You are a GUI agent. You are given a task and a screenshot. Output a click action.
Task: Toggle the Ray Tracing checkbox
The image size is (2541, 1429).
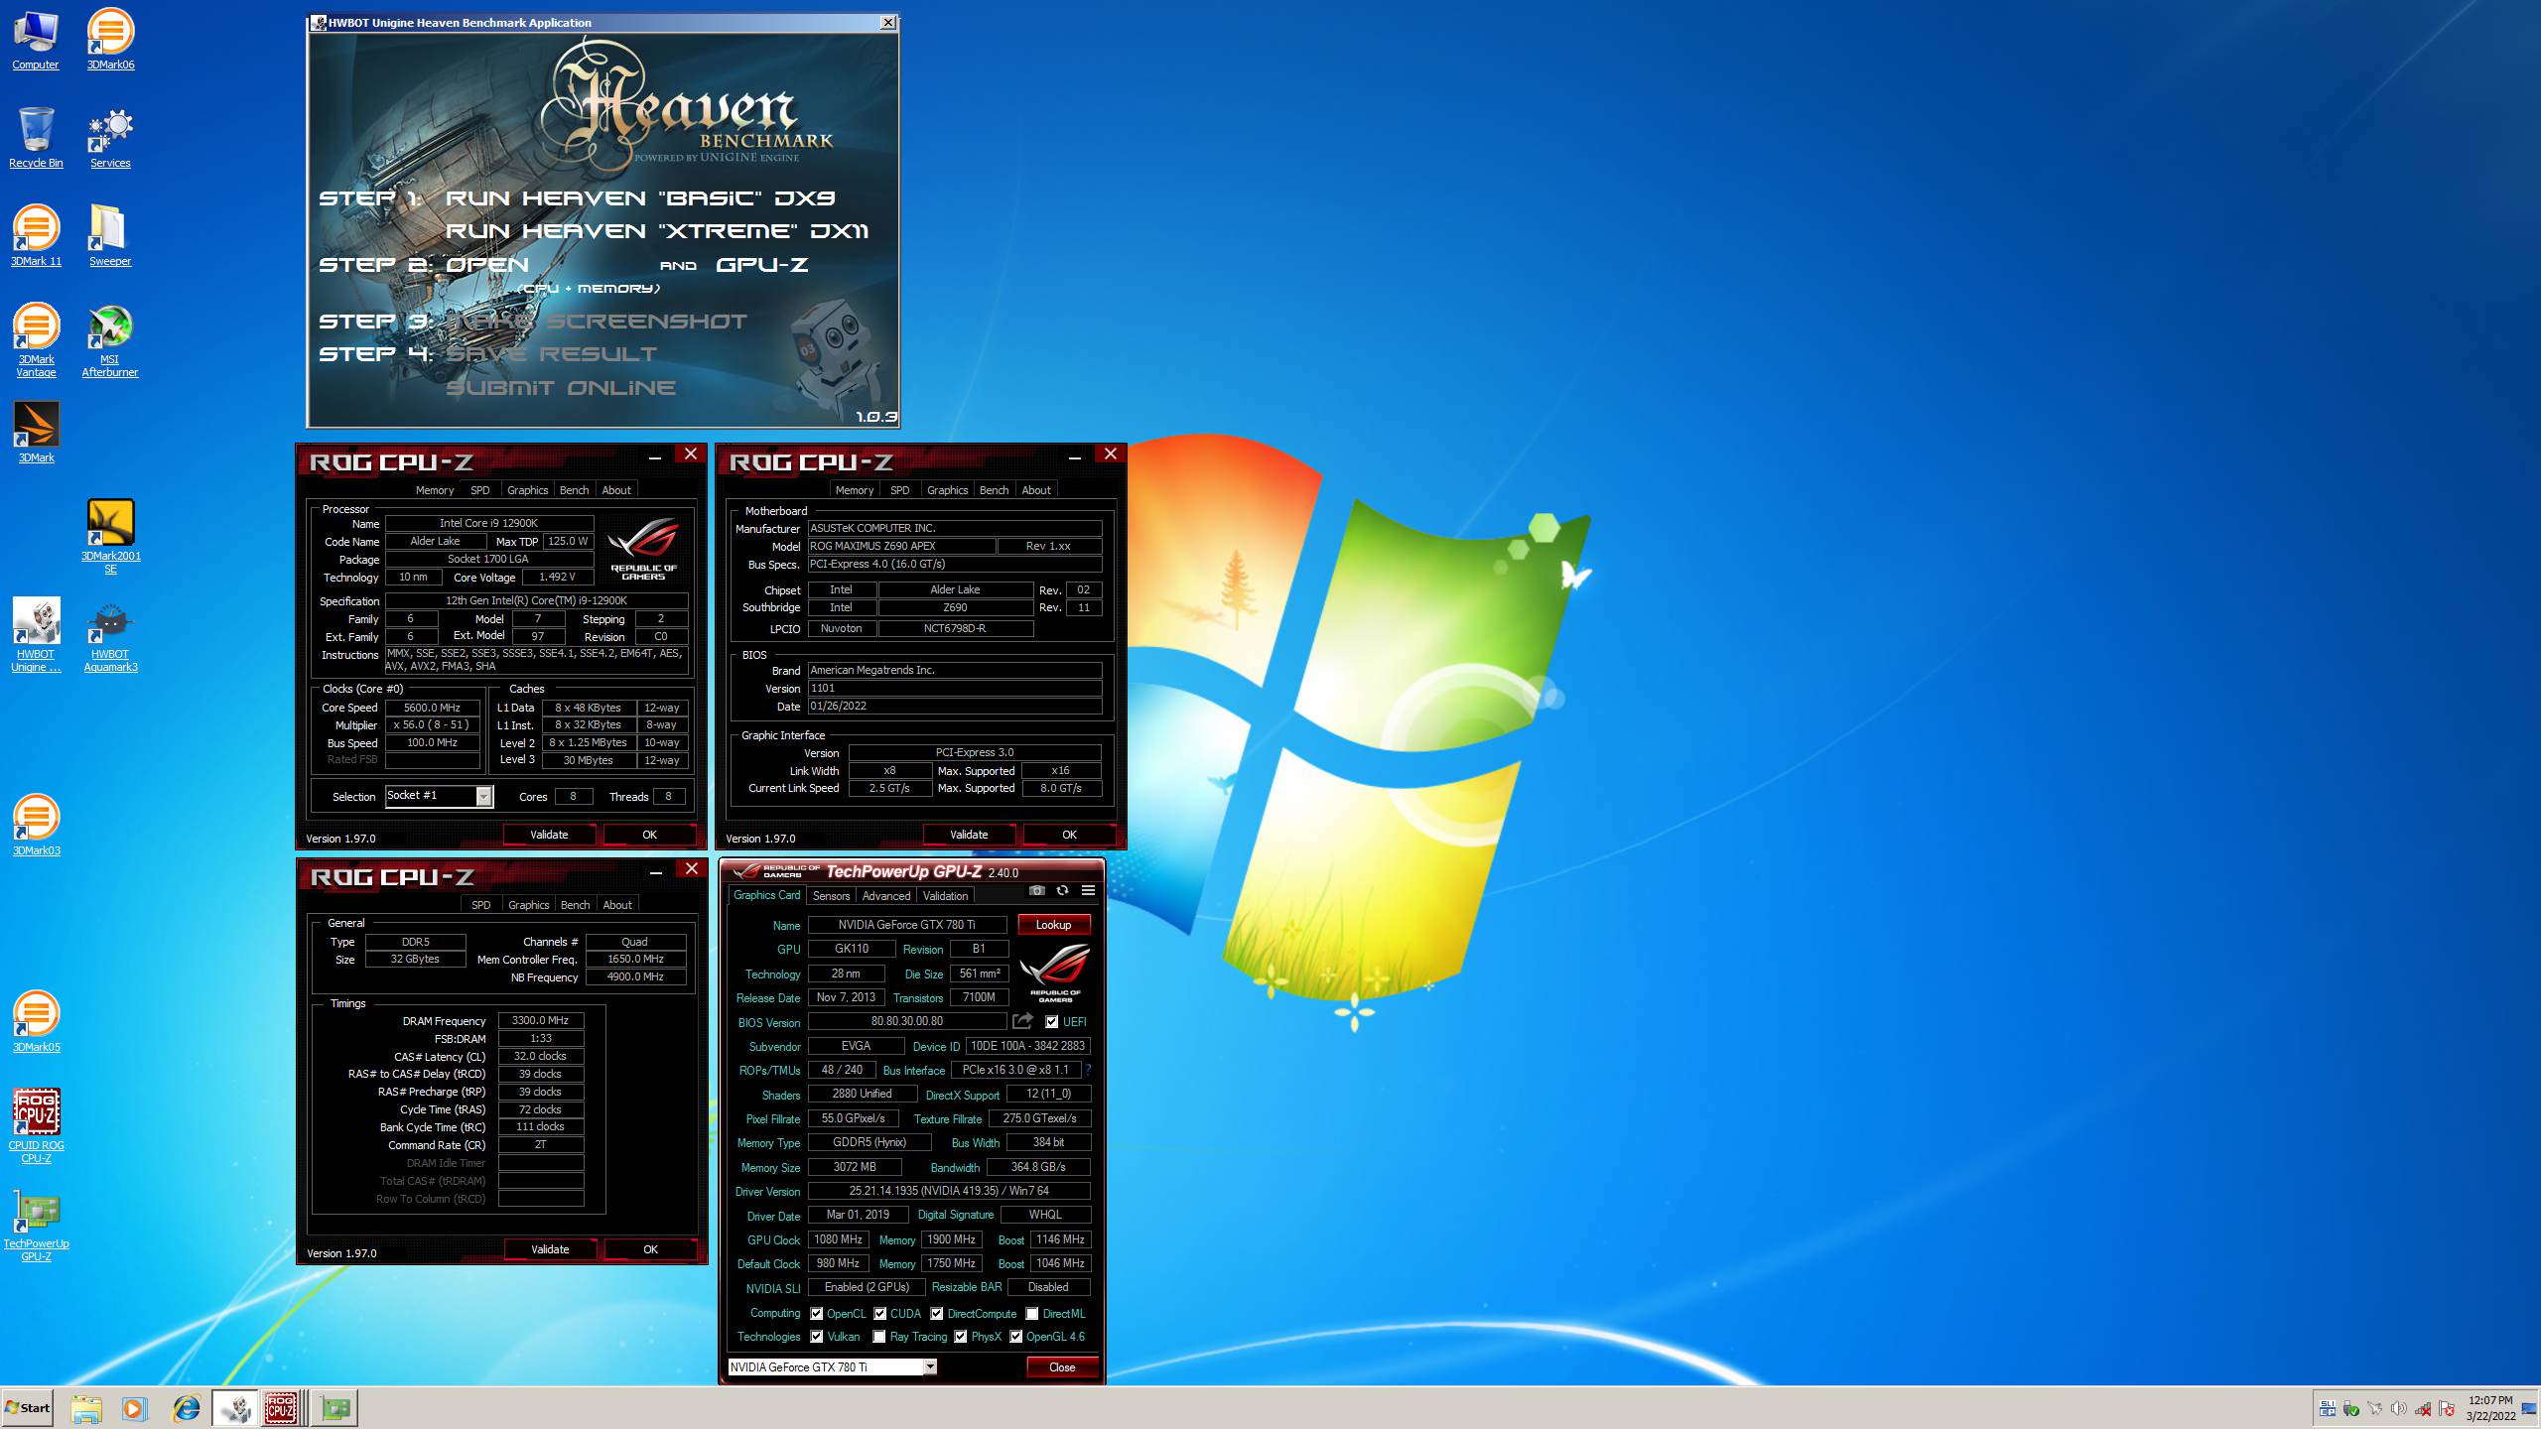click(x=879, y=1337)
